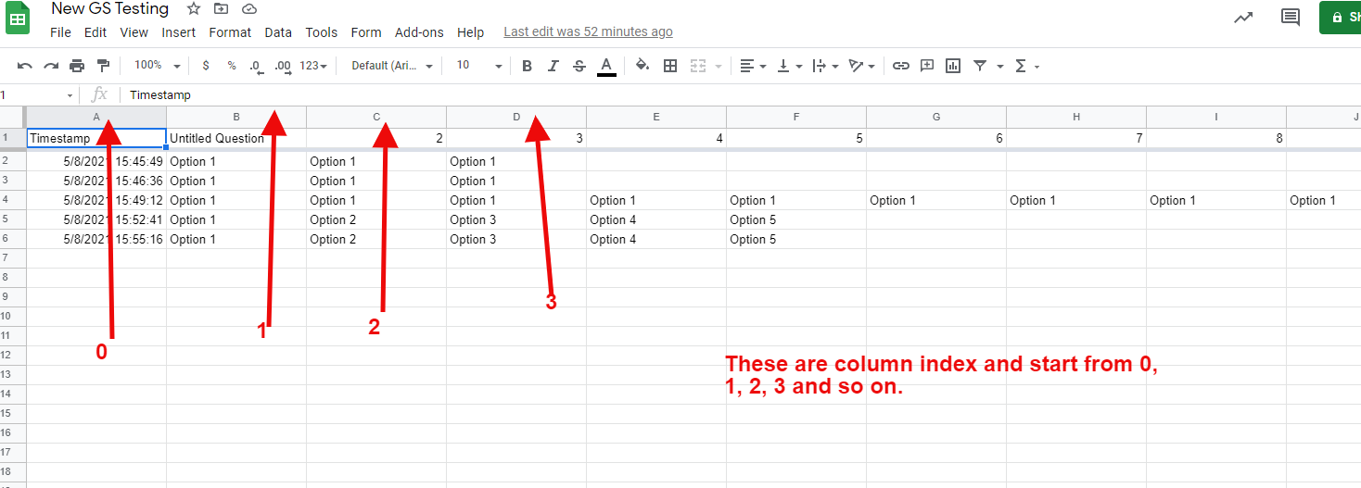Viewport: 1361px width, 488px height.
Task: Open the Add-ons menu
Action: (419, 32)
